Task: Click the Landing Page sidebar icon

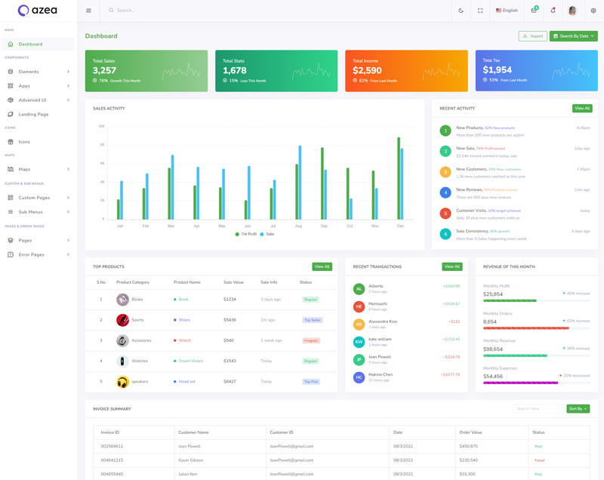Action: pos(11,114)
